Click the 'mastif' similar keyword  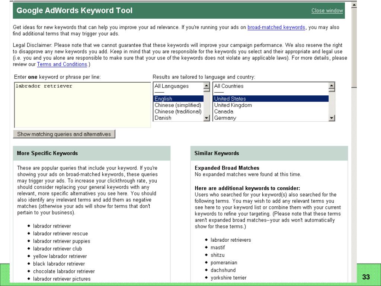click(217, 247)
